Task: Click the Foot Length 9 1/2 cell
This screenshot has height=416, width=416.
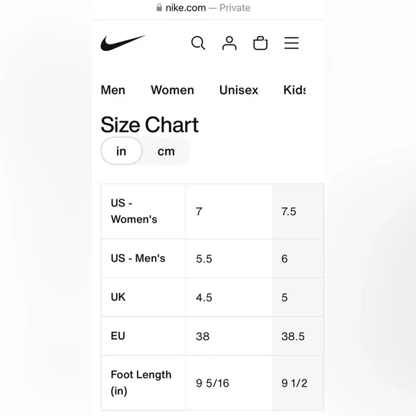Action: click(x=298, y=383)
